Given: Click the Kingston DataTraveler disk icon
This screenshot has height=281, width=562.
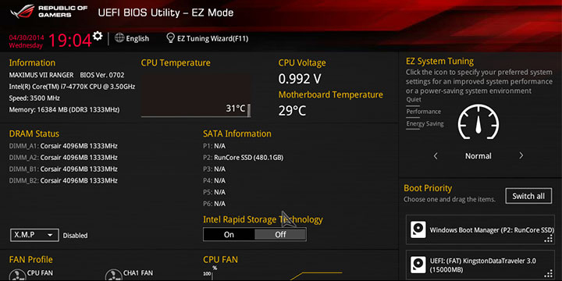Looking at the screenshot, I should point(418,264).
